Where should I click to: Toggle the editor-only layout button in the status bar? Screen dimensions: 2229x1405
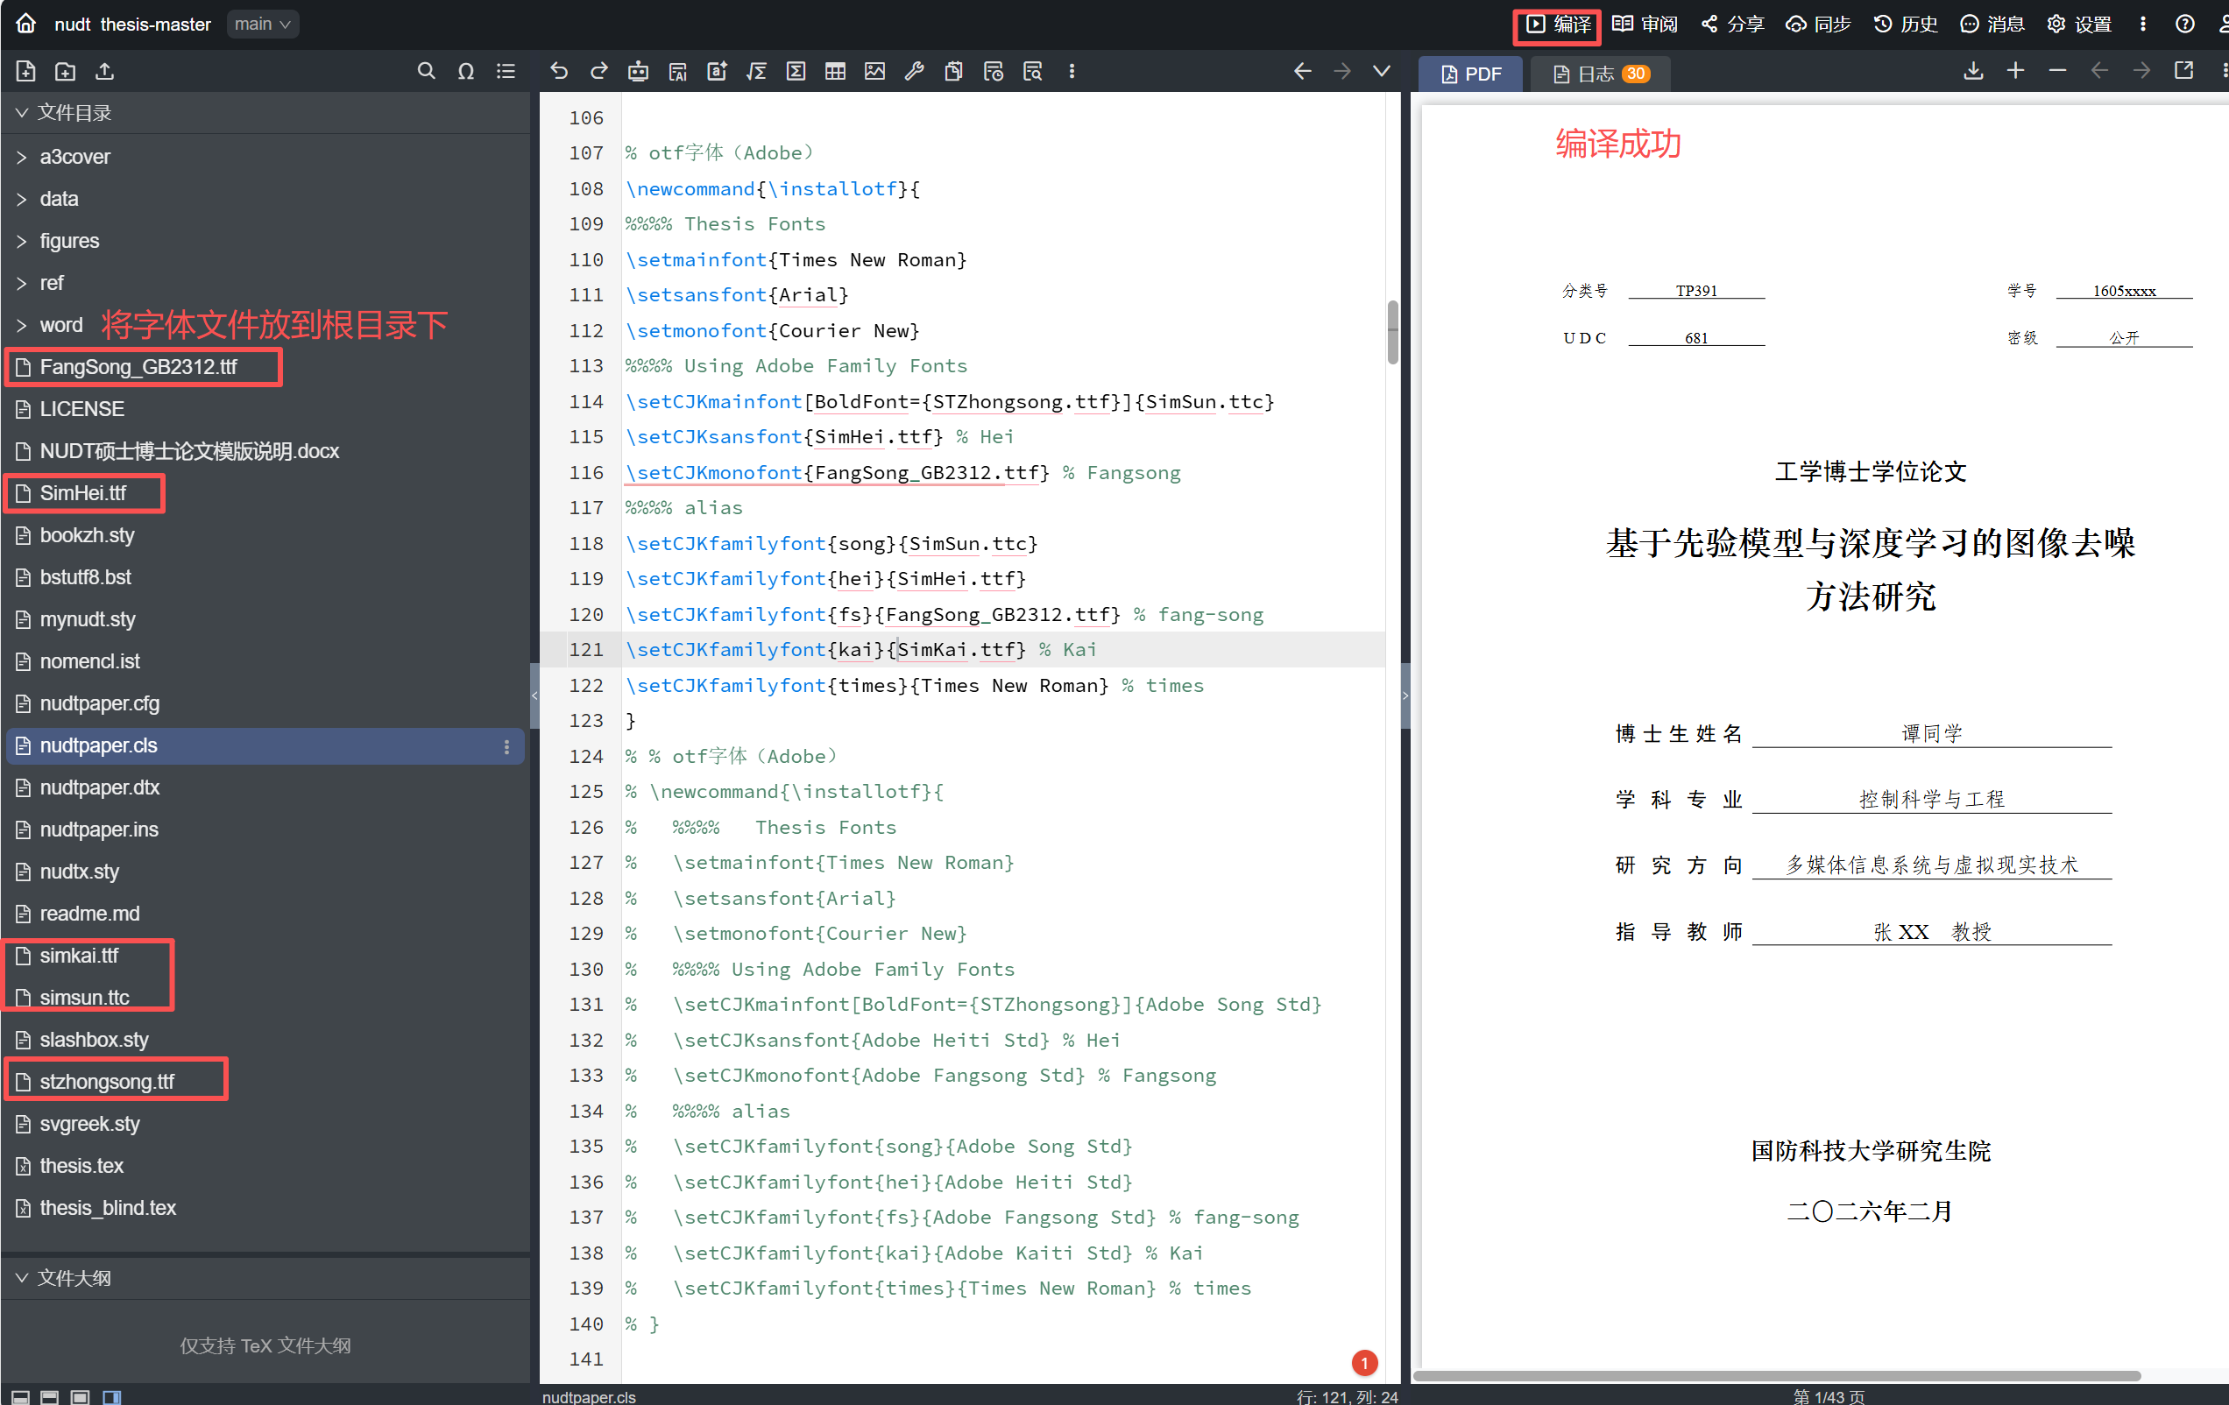click(81, 1396)
